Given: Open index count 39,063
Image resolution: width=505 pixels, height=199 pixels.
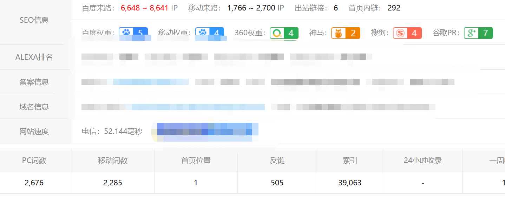Looking at the screenshot, I should click(x=350, y=183).
